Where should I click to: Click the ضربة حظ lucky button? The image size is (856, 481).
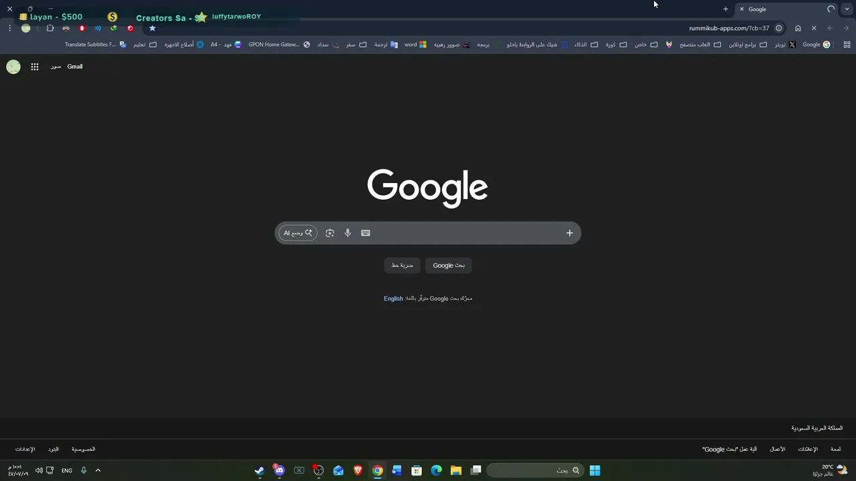tap(403, 265)
